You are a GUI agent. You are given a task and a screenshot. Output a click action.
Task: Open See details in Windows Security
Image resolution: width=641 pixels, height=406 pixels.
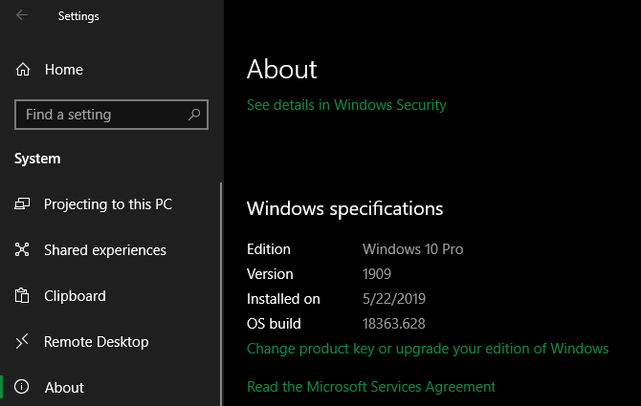[346, 105]
